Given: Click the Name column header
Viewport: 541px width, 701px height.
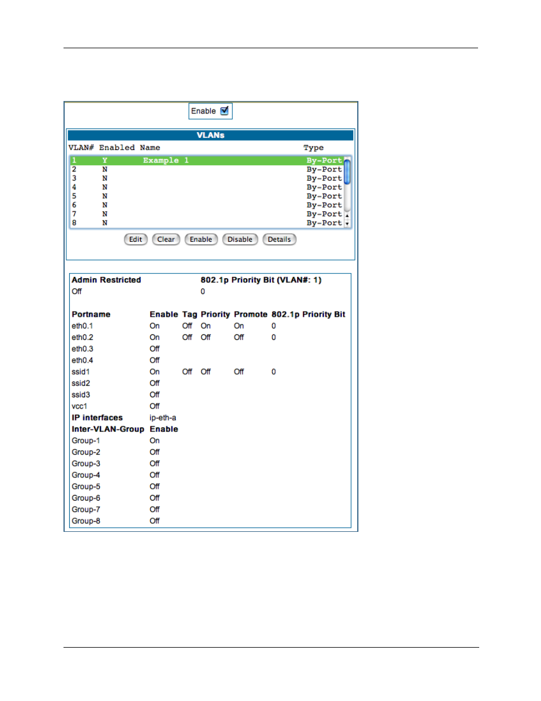Looking at the screenshot, I should click(150, 148).
